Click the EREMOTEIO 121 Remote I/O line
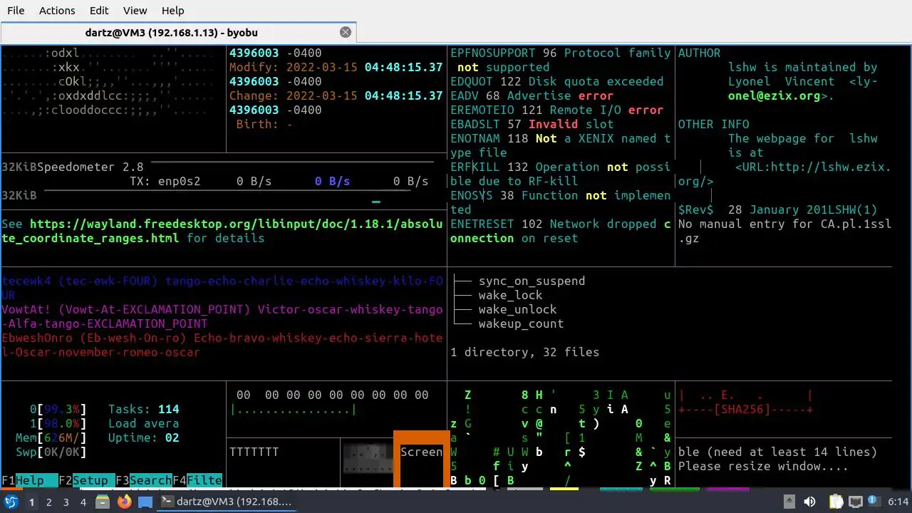 pyautogui.click(x=557, y=110)
